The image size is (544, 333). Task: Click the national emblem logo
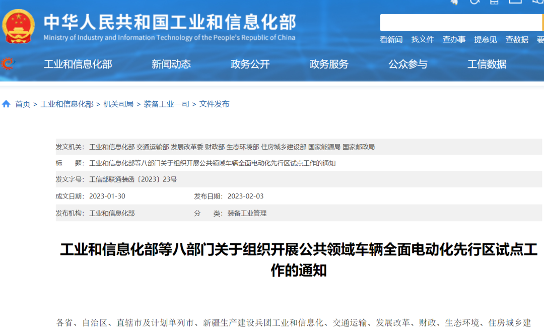click(19, 26)
